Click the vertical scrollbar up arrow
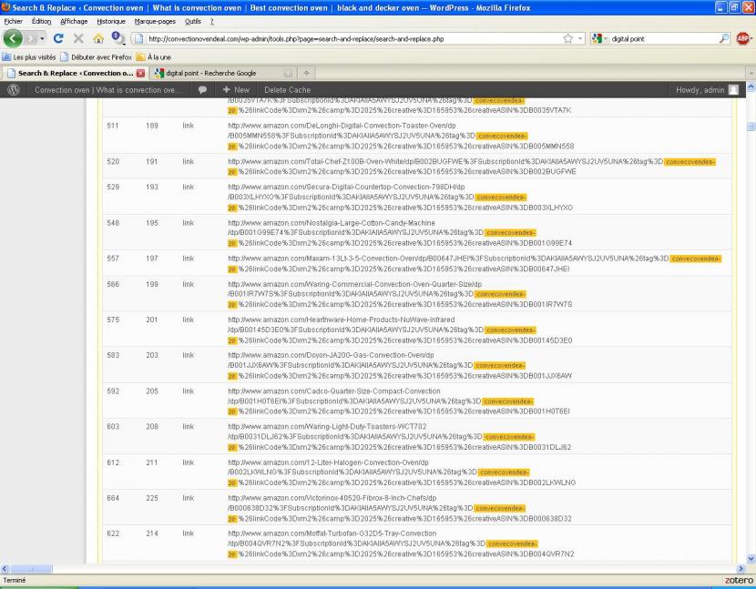Screen dimensions: 756x589 point(751,86)
